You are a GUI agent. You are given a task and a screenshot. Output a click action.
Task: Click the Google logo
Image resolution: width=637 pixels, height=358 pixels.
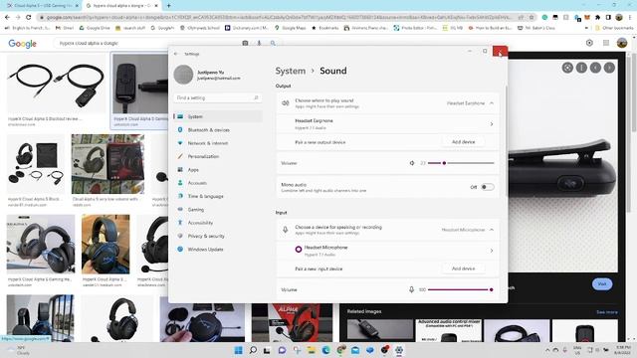pos(22,44)
